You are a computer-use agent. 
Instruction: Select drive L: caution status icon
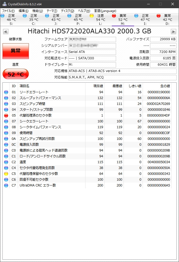[92, 16]
